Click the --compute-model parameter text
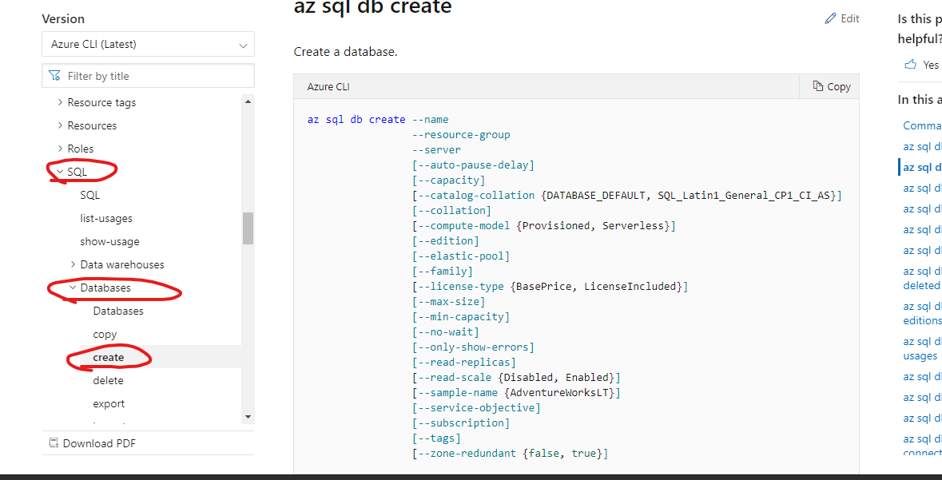This screenshot has height=480, width=942. [463, 226]
